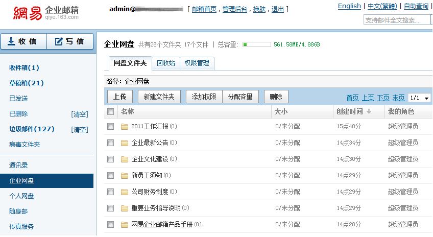The image size is (433, 237).
Task: Click the 添加权限 button
Action: click(x=204, y=97)
